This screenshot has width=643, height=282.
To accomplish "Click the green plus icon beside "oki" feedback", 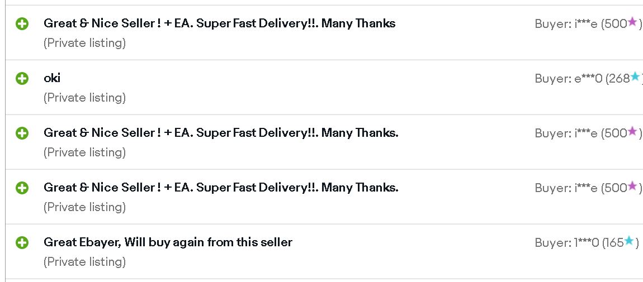I will pyautogui.click(x=22, y=79).
